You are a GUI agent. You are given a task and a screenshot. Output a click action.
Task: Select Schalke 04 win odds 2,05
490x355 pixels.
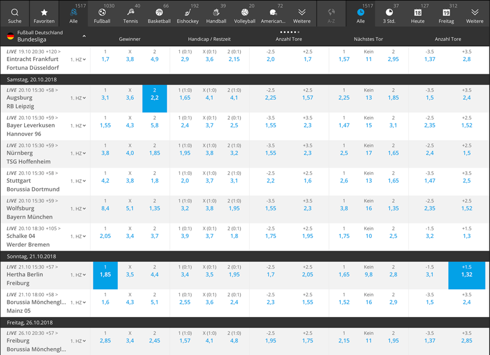[105, 236]
